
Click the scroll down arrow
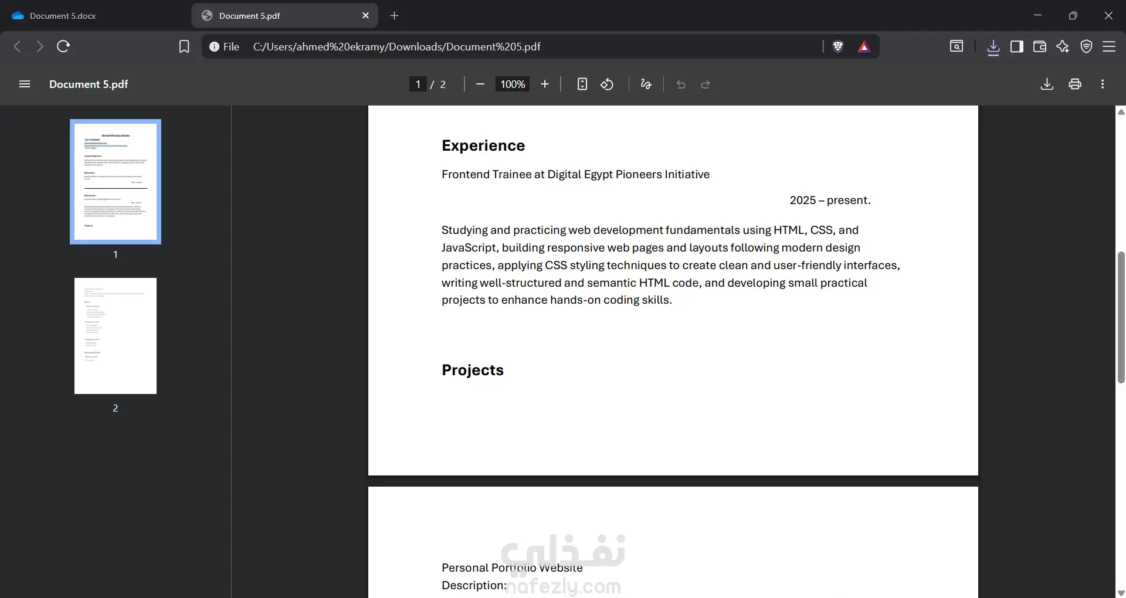tap(1121, 593)
